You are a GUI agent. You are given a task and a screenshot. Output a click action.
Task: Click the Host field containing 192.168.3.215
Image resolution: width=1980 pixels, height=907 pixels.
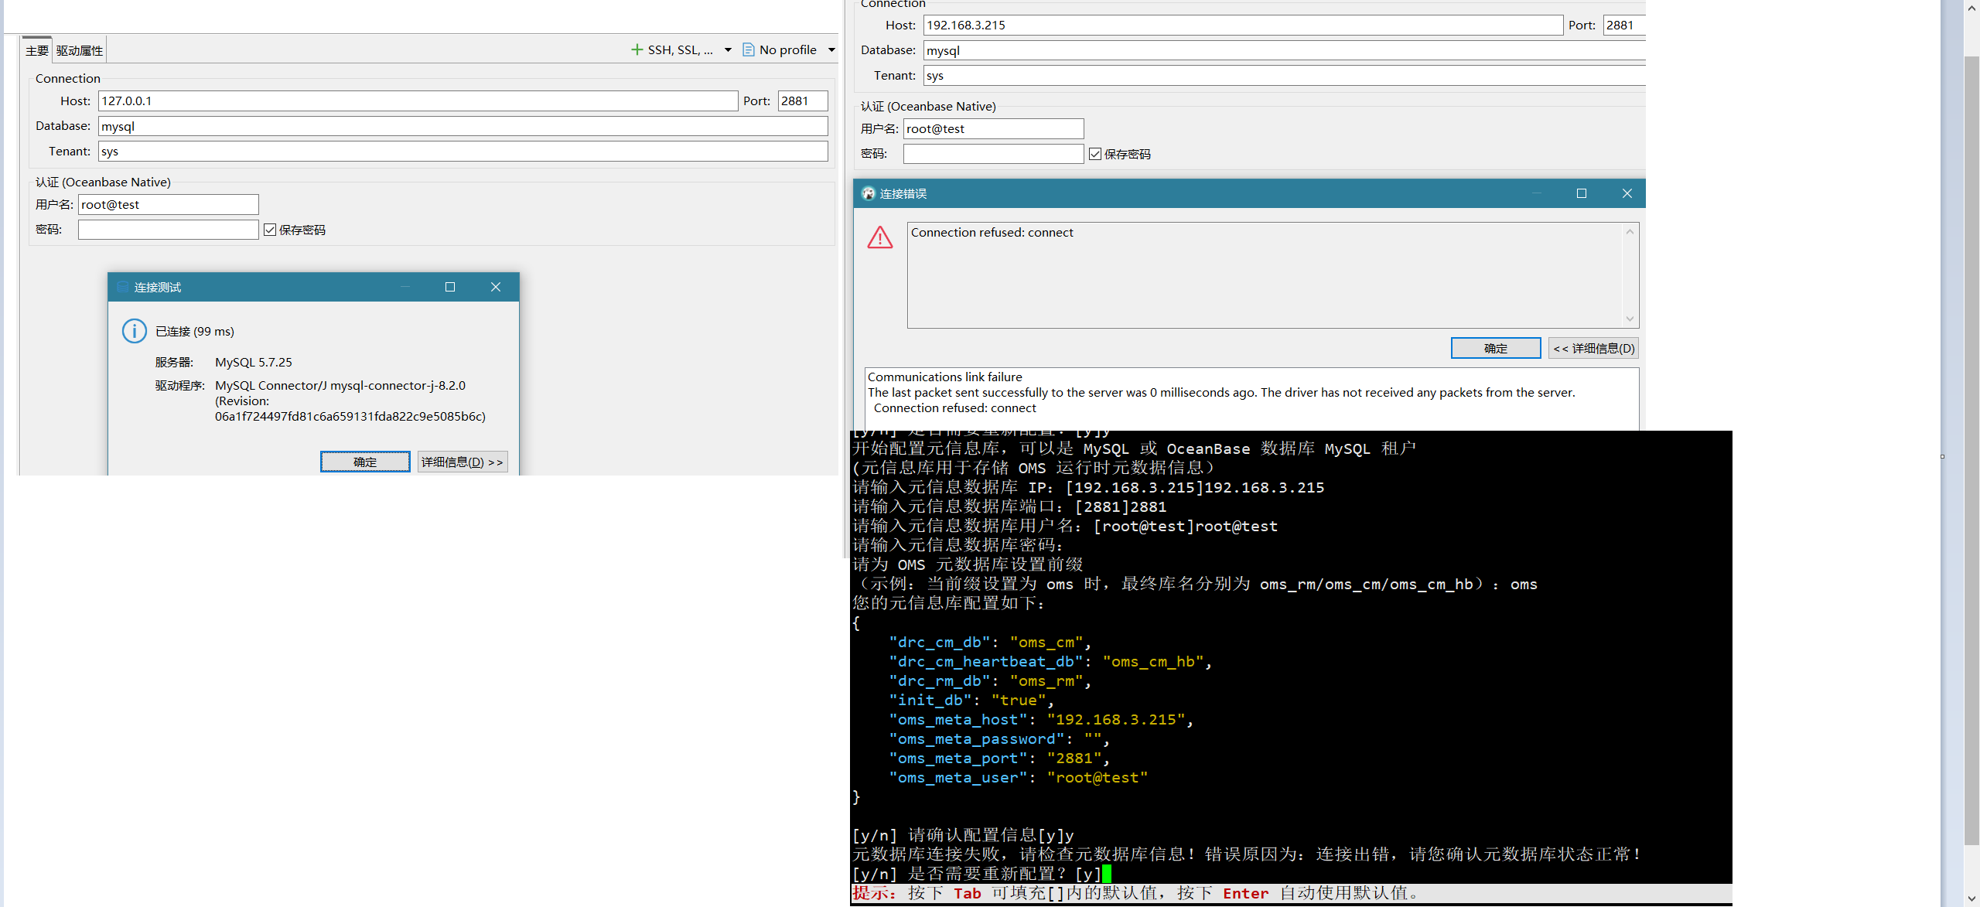coord(1244,25)
